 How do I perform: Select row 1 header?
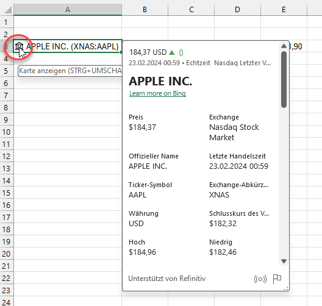point(6,22)
